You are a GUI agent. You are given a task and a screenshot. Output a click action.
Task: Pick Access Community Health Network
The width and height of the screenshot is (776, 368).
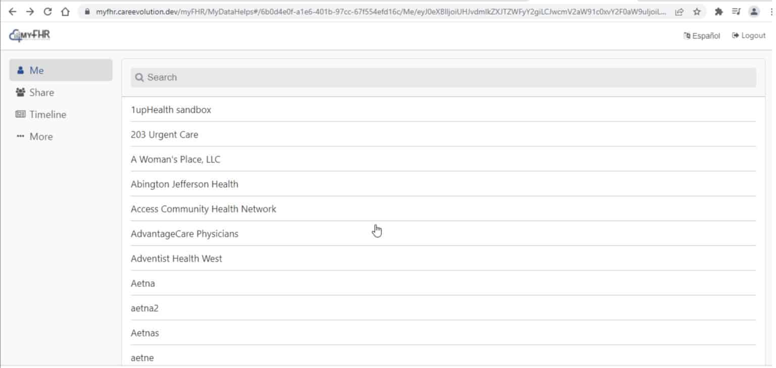coord(443,209)
